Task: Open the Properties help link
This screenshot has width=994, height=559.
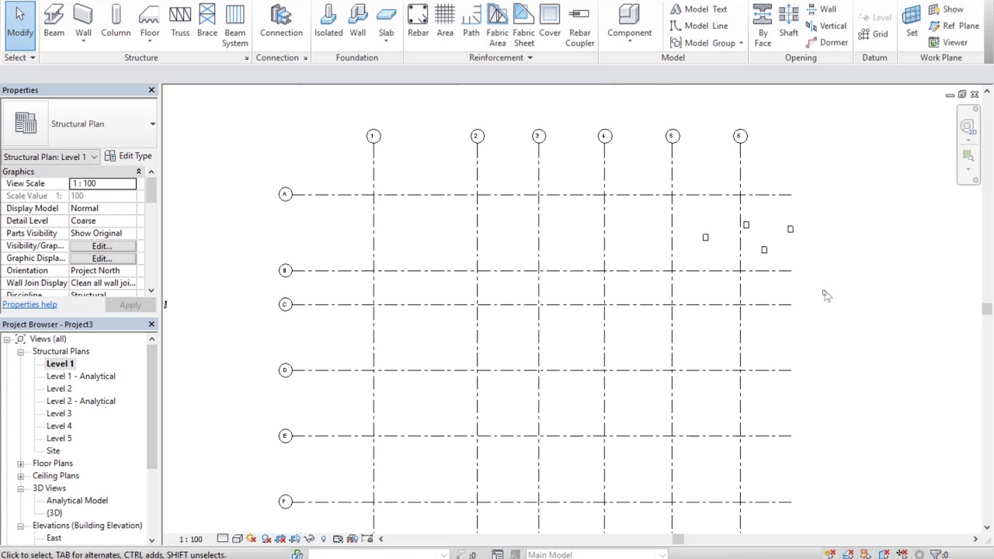Action: click(30, 304)
